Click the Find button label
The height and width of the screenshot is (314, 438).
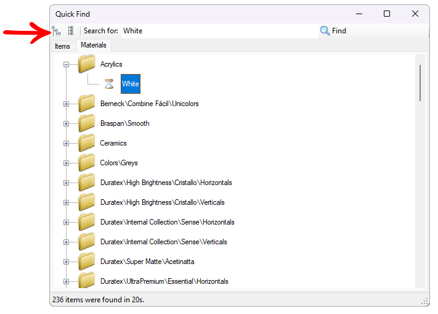[x=339, y=31]
